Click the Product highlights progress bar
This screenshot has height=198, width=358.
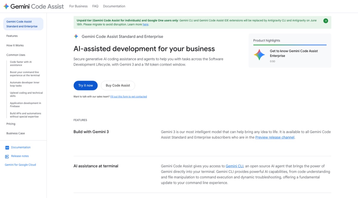click(x=290, y=45)
